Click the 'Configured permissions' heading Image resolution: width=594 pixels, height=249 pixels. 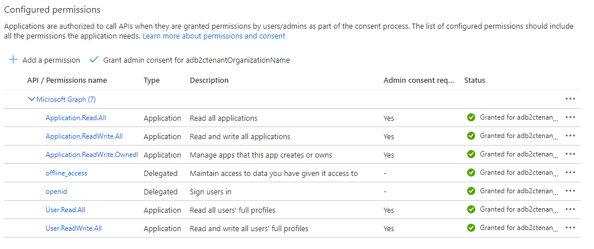click(52, 10)
